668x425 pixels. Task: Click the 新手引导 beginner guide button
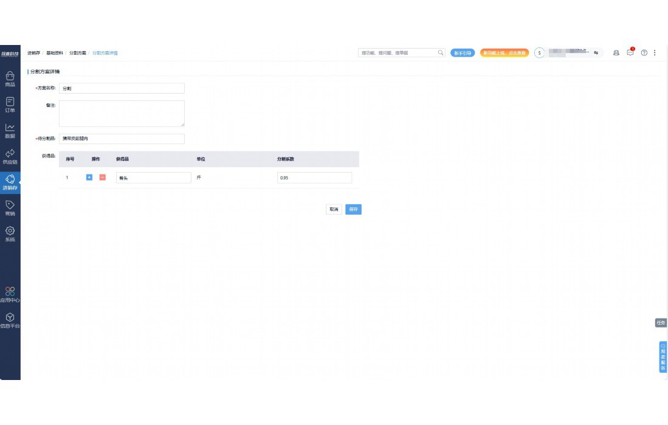pyautogui.click(x=463, y=53)
